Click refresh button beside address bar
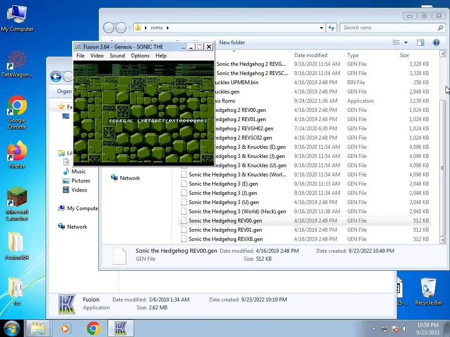 pyautogui.click(x=331, y=28)
